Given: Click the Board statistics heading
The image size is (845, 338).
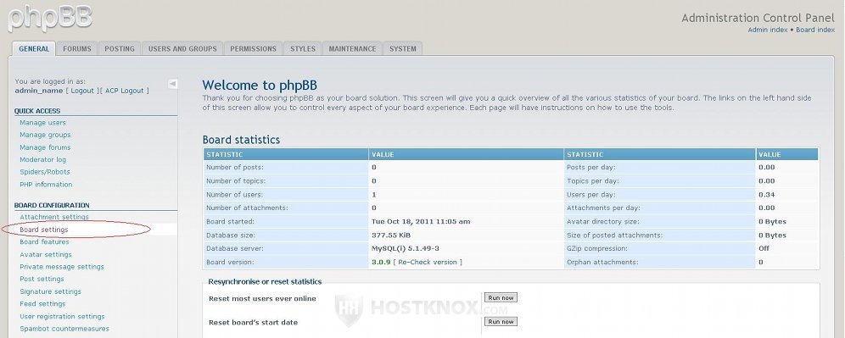Looking at the screenshot, I should pos(242,140).
